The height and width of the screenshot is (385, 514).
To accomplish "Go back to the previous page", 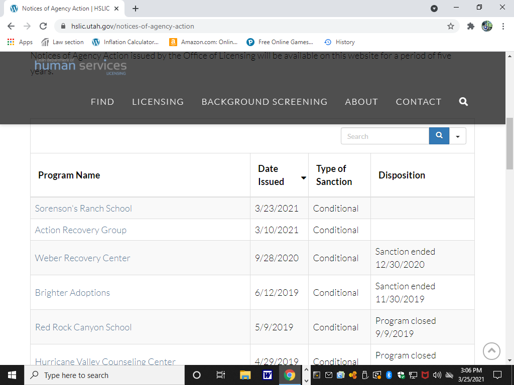I will [x=11, y=26].
